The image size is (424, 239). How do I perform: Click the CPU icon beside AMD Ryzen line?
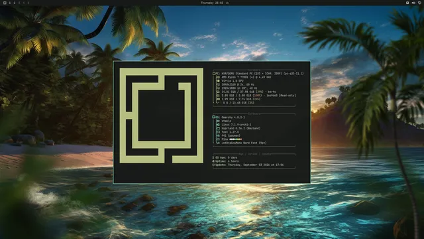[218, 77]
